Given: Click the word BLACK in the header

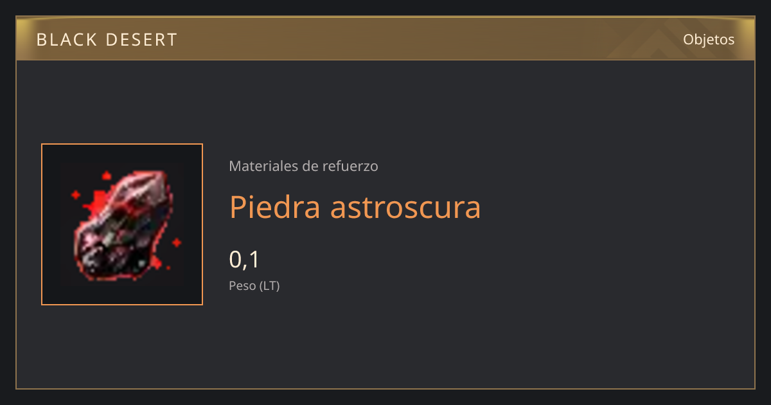Looking at the screenshot, I should pyautogui.click(x=62, y=40).
